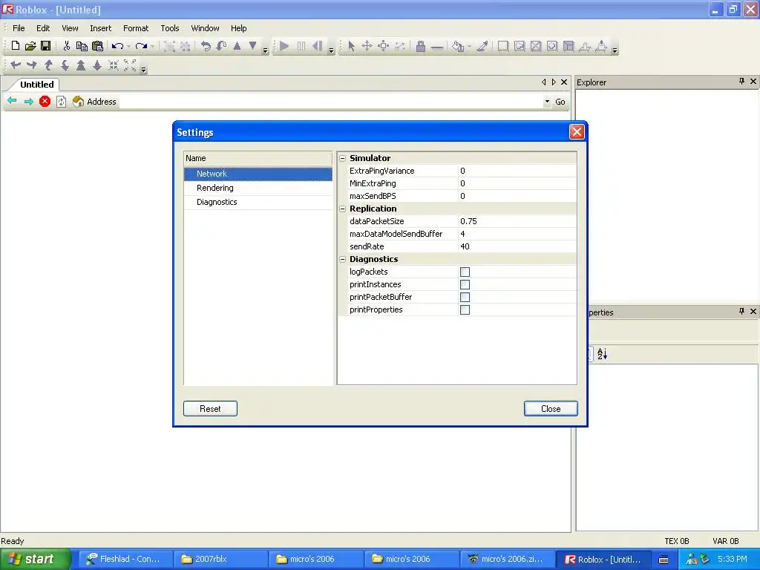The width and height of the screenshot is (760, 570).
Task: Open the fill color dropdown arrow
Action: 469,47
